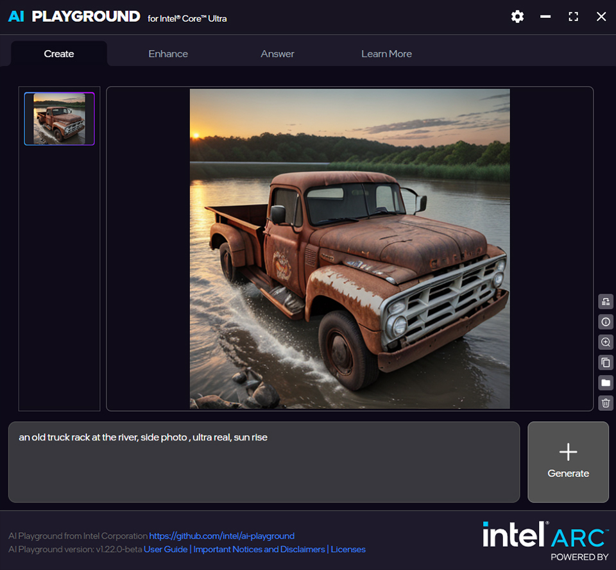The height and width of the screenshot is (570, 616).
Task: Copy the generated image
Action: point(605,362)
